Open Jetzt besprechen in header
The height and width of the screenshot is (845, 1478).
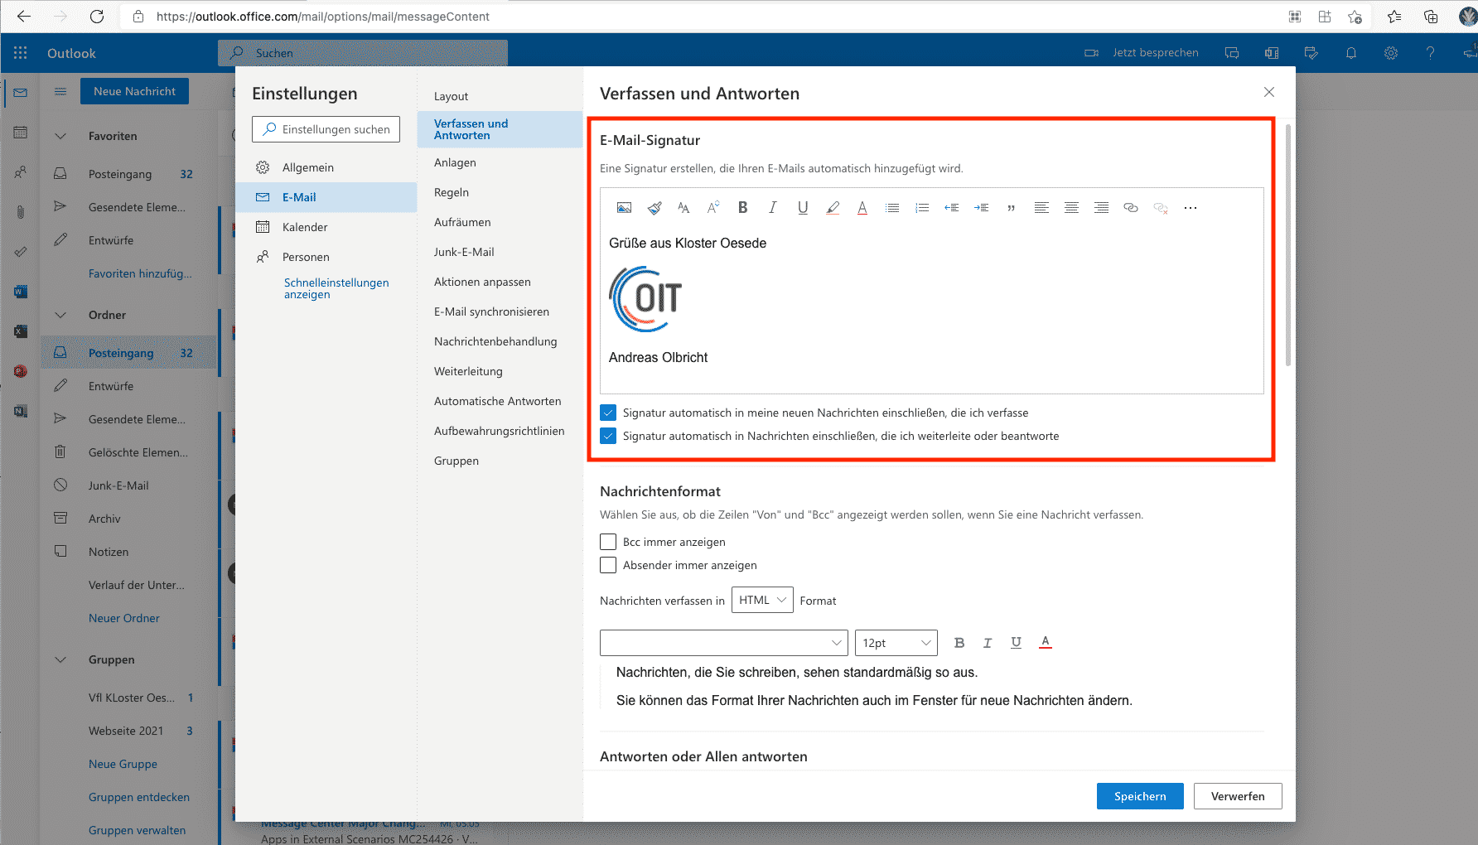pyautogui.click(x=1142, y=53)
